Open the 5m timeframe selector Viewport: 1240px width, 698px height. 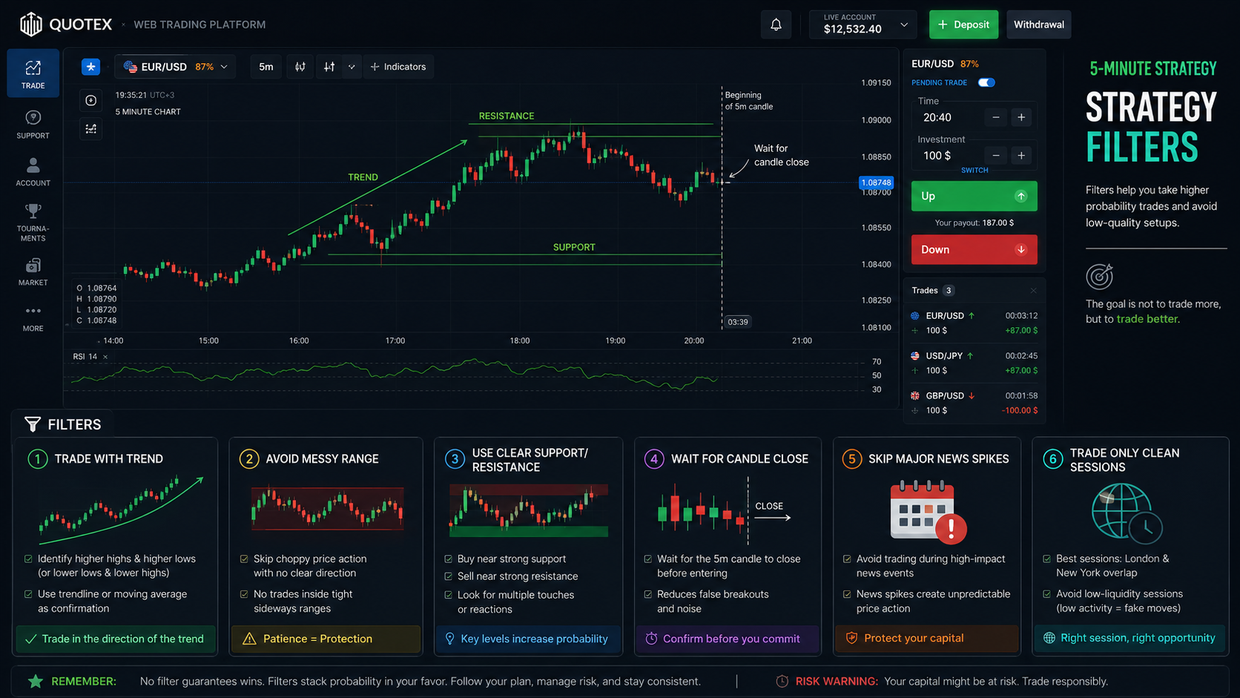266,67
